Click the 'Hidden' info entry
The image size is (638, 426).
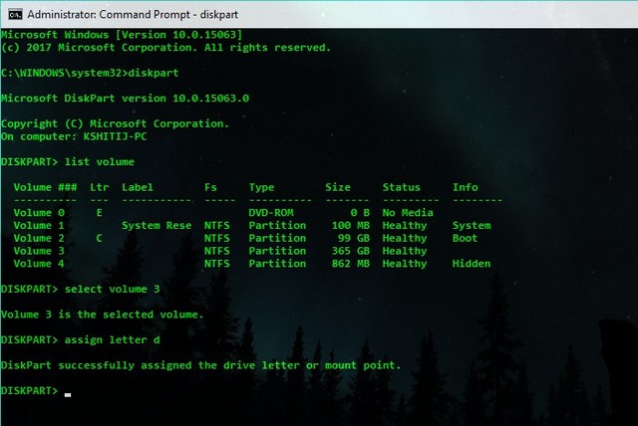pos(472,264)
